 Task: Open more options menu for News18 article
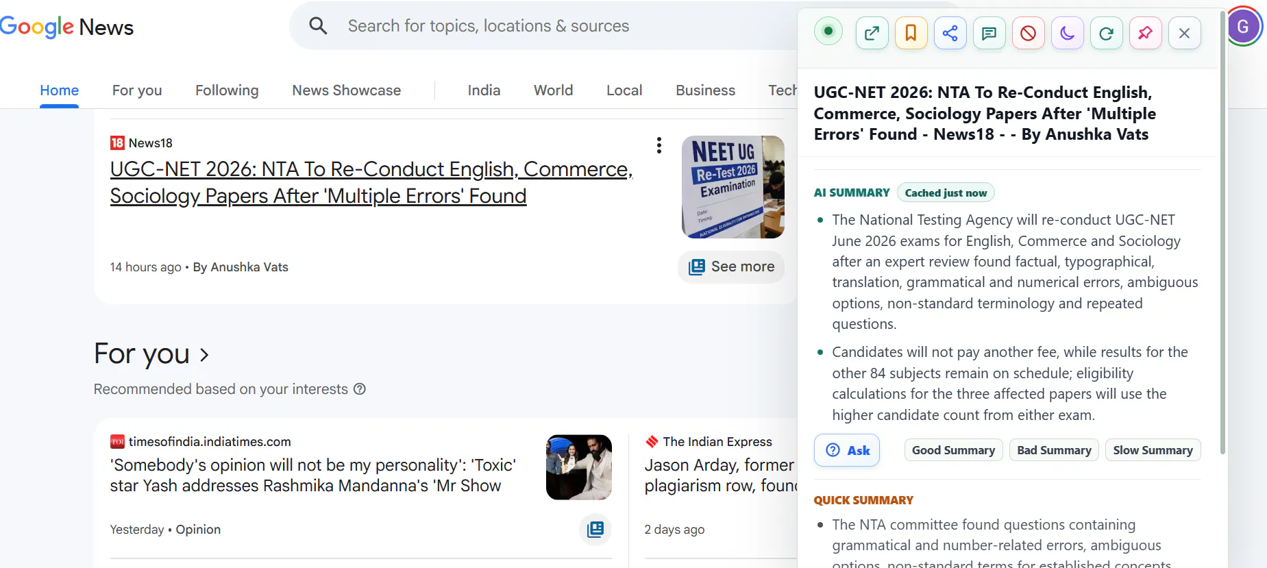659,145
